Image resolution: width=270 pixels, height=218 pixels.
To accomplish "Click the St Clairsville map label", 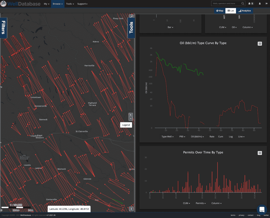I will (x=82, y=131).
